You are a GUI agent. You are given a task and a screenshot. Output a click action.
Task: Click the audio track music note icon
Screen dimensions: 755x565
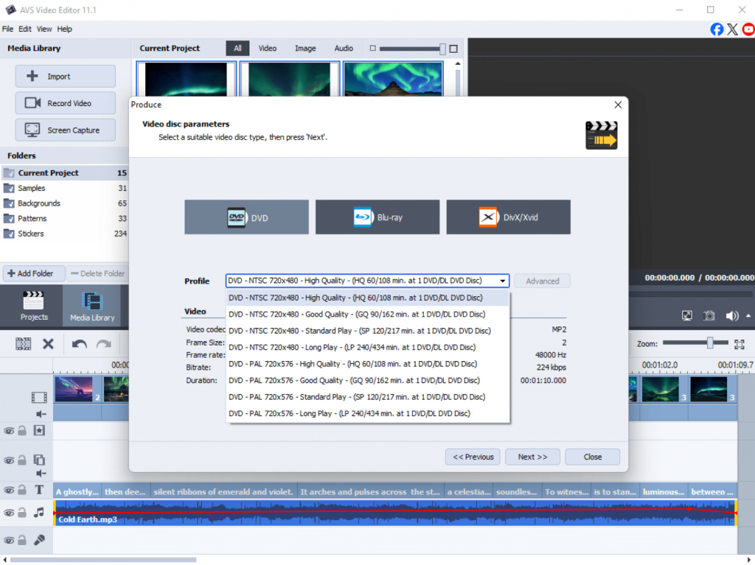tap(39, 513)
